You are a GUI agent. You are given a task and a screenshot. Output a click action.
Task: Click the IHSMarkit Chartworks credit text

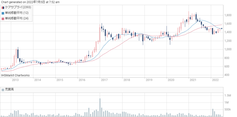point(15,75)
